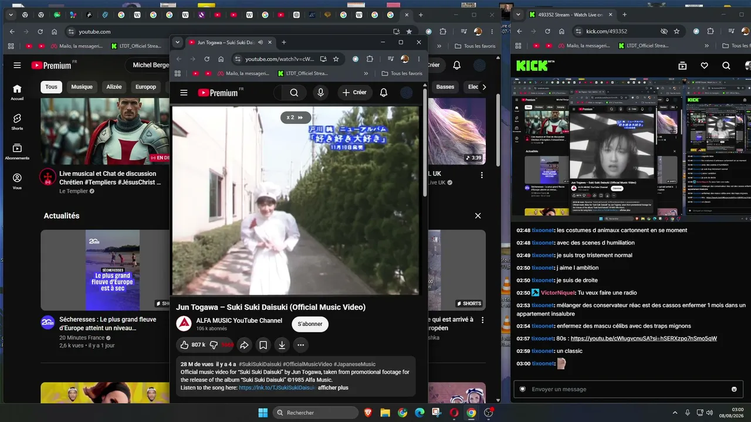Open Kick following heart icon
The image size is (751, 422).
705,66
